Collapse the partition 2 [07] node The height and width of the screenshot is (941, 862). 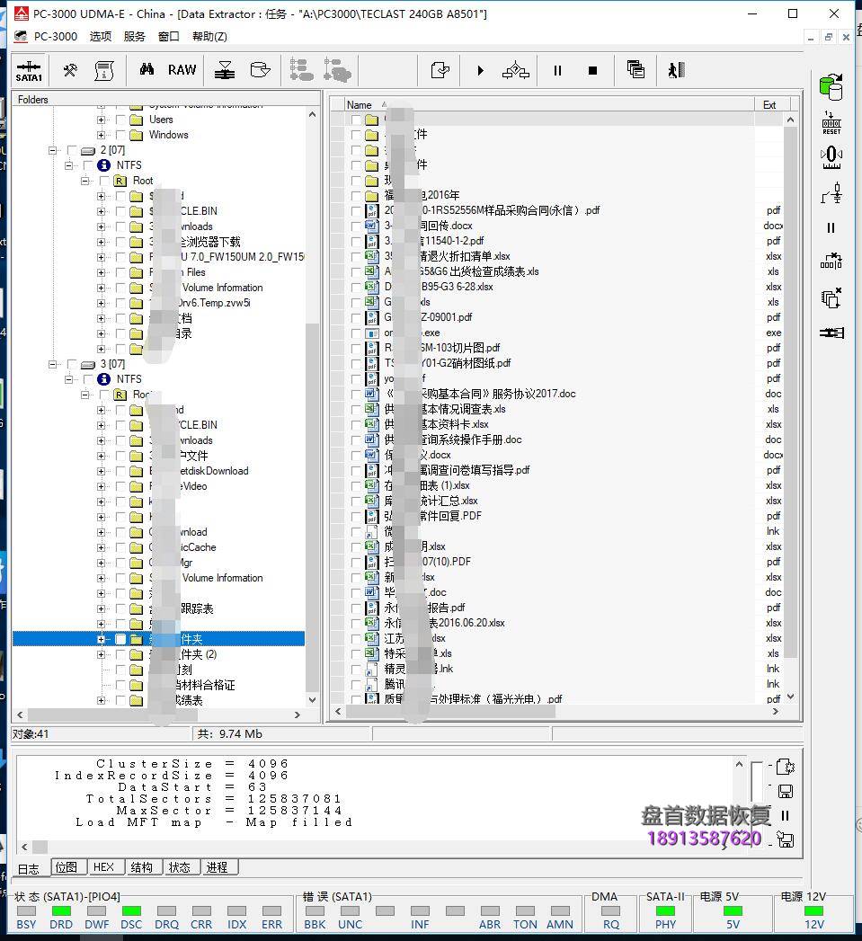pos(53,150)
